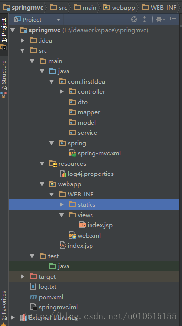This screenshot has height=326, width=182.
Task: Open the 2: Favorites side tab
Action: [4, 308]
